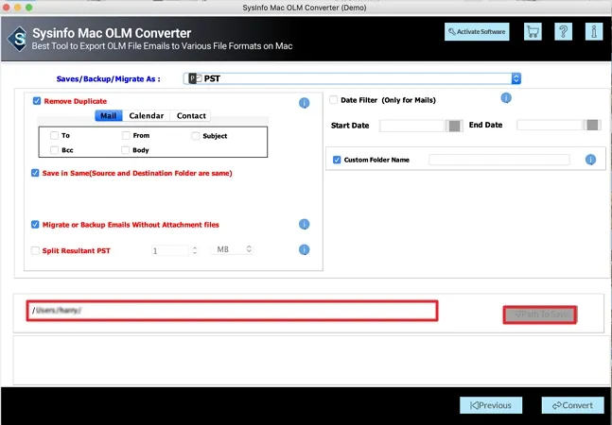Screen dimensions: 612x425
Task: Switch to the Contact tab
Action: click(191, 116)
